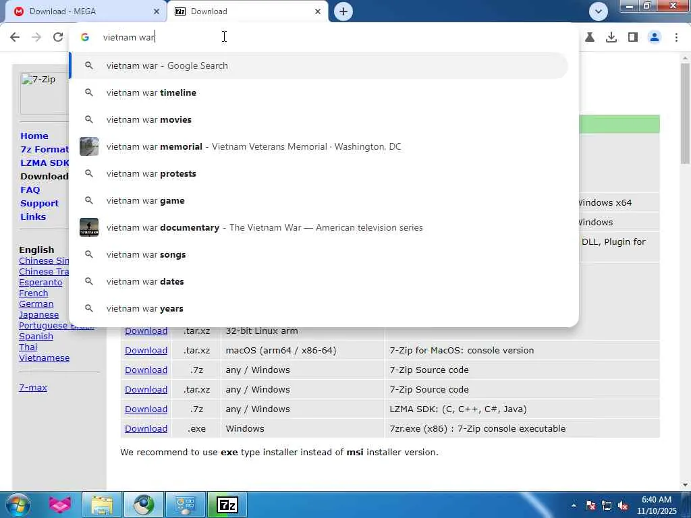
Task: Open the Action Center flag icon
Action: point(590,506)
